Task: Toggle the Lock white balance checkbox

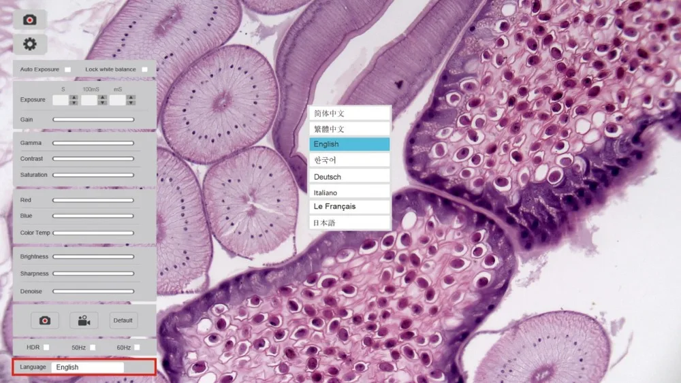Action: pyautogui.click(x=144, y=69)
